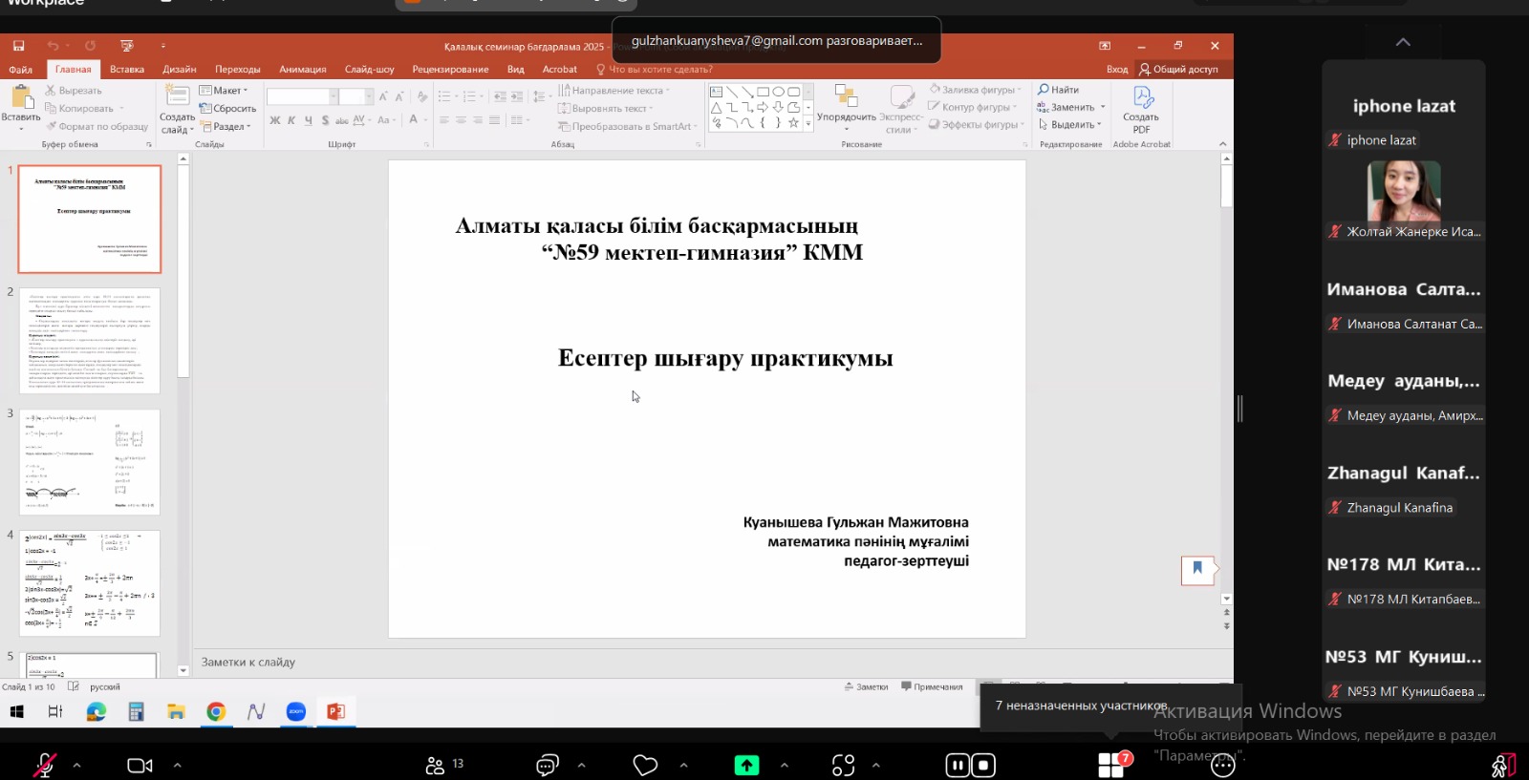Unmute the microphone in Zoom toolbar
Viewport: 1529px width, 780px height.
[x=44, y=765]
